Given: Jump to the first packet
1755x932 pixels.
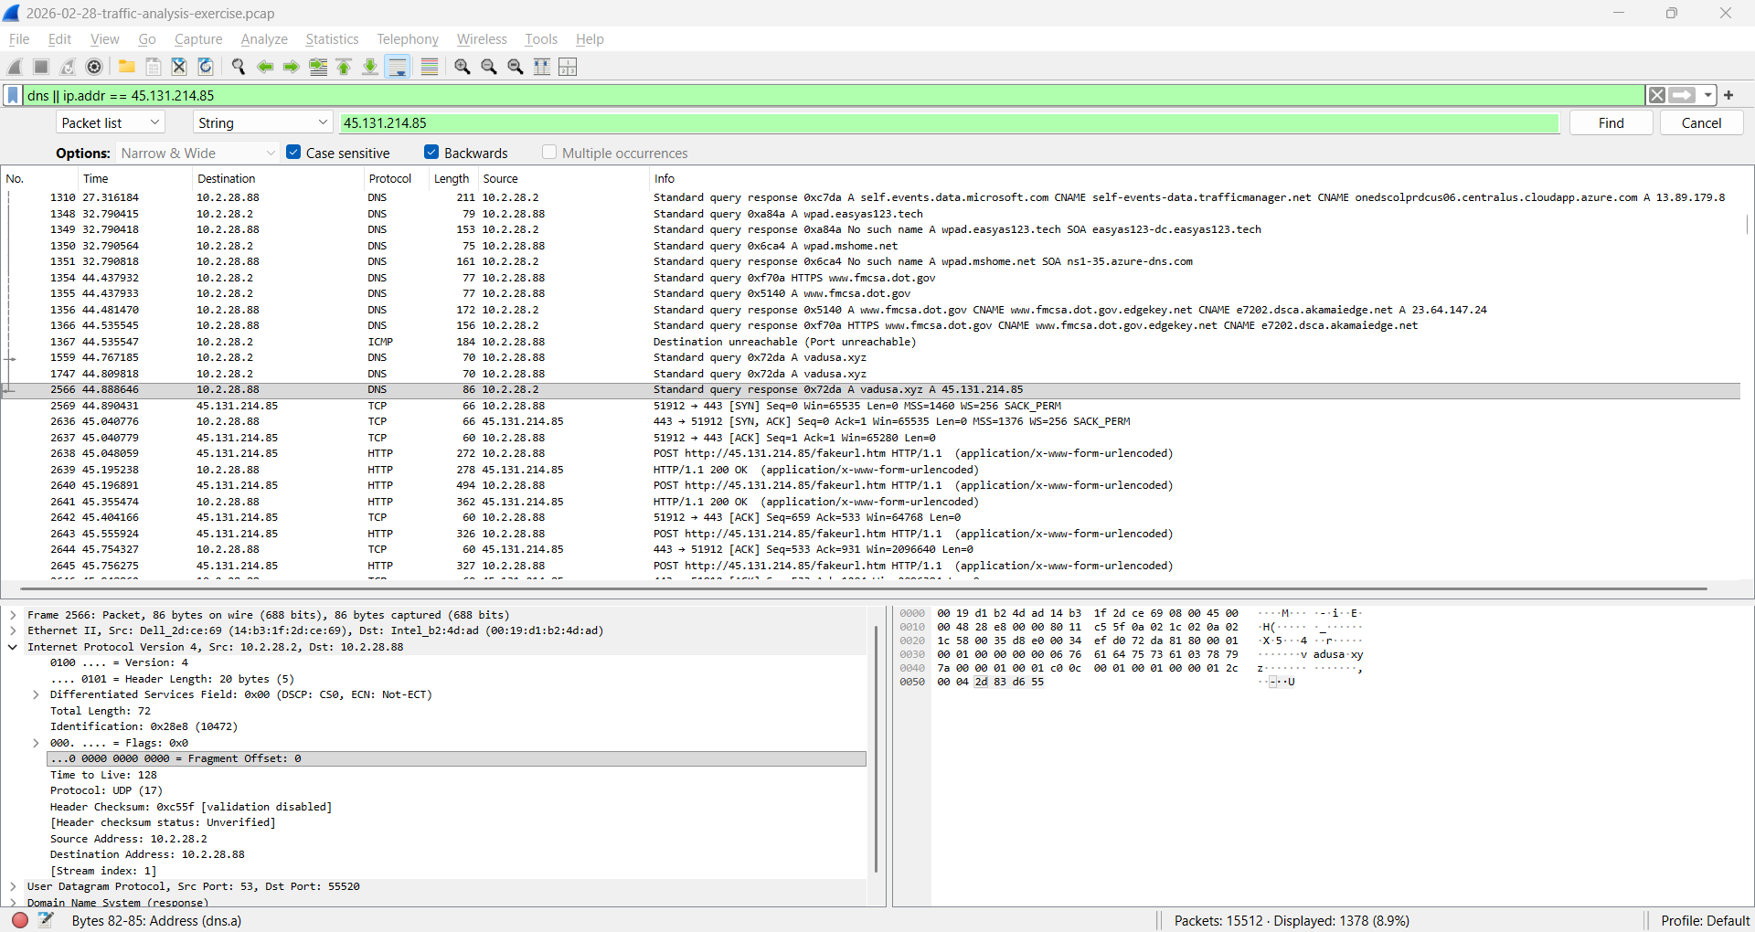Looking at the screenshot, I should click(345, 67).
